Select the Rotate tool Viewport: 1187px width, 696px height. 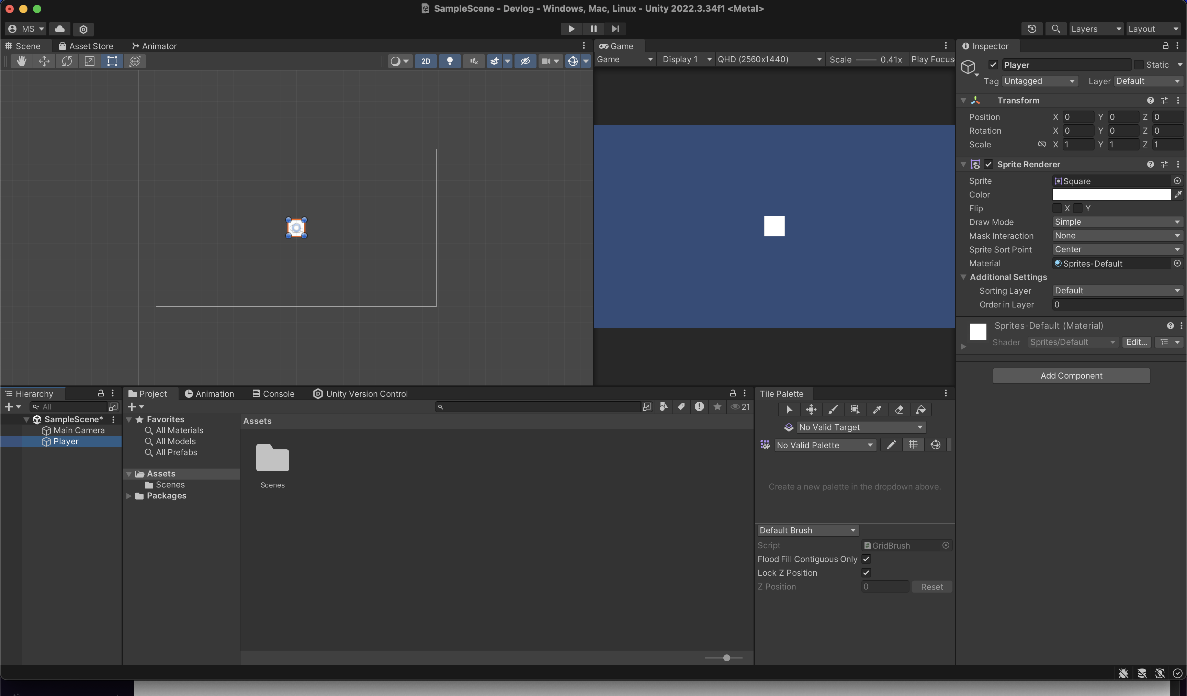coord(66,61)
